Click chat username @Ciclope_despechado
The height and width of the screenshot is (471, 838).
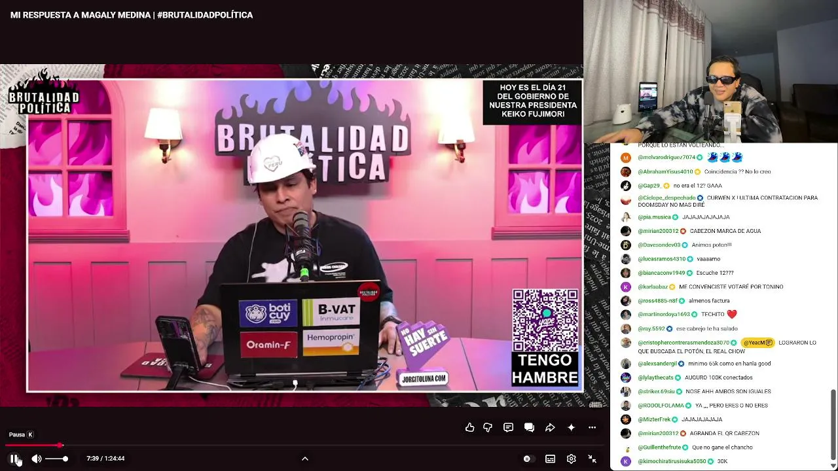[666, 198]
